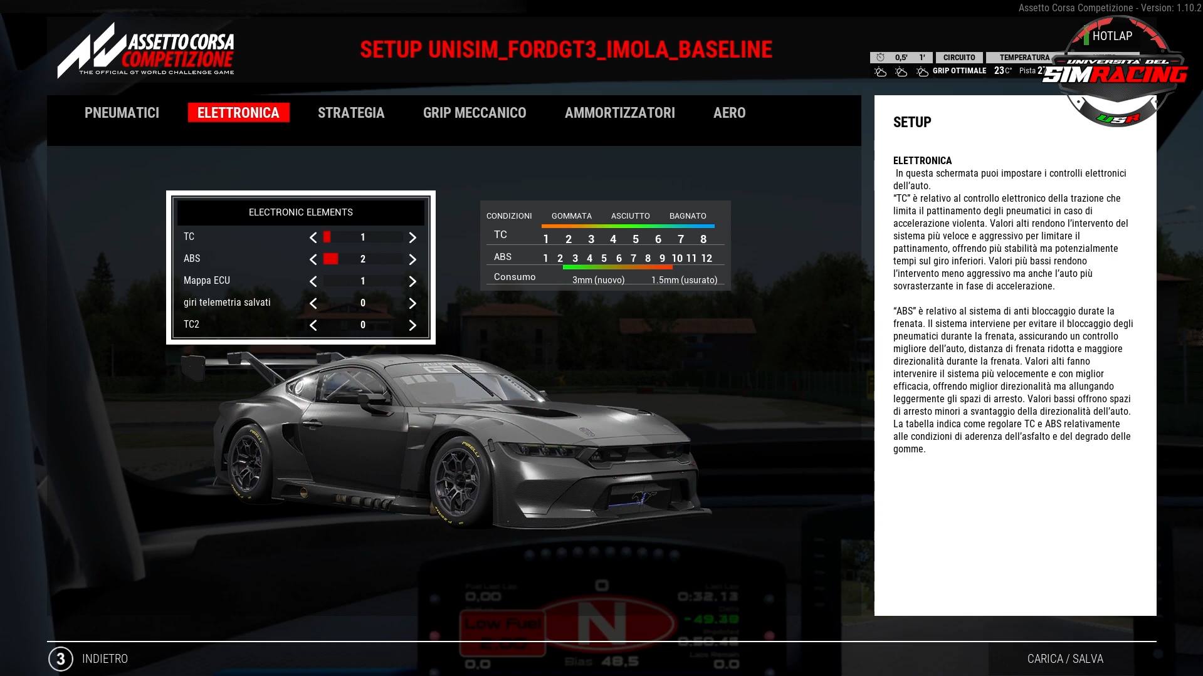Switch to the PNEUMATICI tab
Screen dimensions: 1203x676
(122, 113)
